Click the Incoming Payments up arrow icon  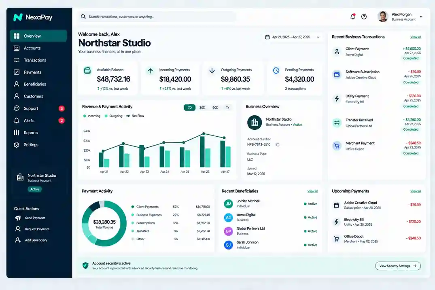(150, 71)
